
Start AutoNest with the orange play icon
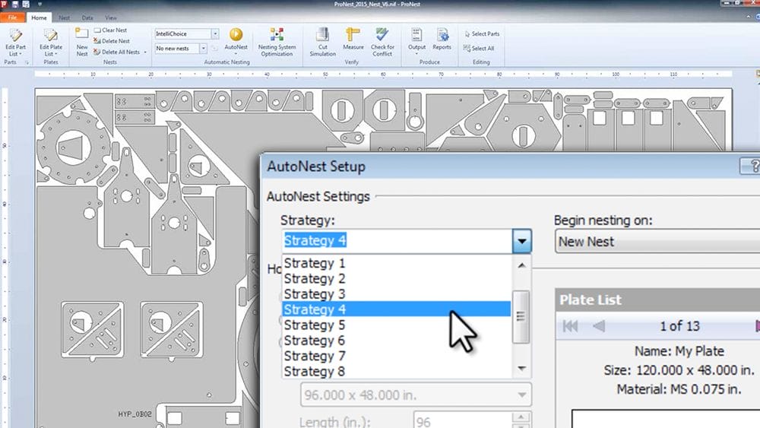(236, 35)
